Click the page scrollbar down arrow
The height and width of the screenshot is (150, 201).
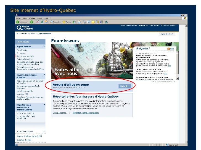point(186,142)
